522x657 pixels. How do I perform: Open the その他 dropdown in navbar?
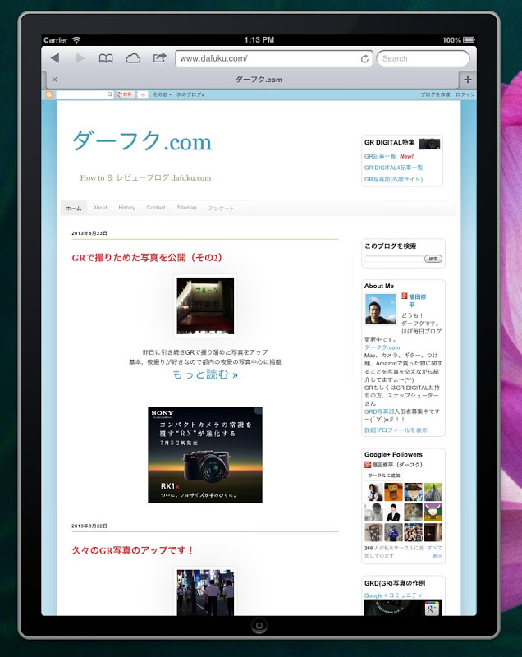pyautogui.click(x=162, y=94)
